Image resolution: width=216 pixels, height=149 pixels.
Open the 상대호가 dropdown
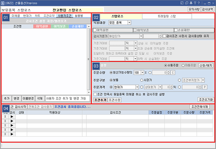160,87
